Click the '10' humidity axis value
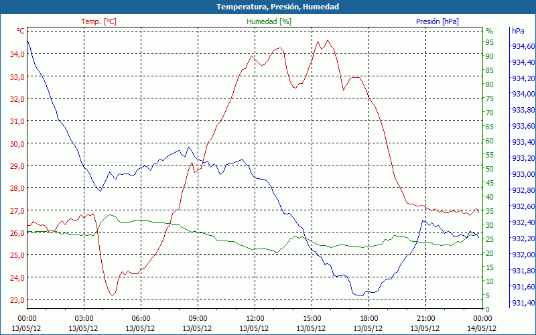 pos(490,281)
